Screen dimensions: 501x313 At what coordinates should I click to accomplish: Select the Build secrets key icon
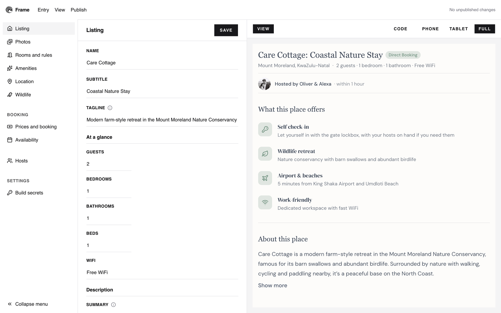pos(10,193)
